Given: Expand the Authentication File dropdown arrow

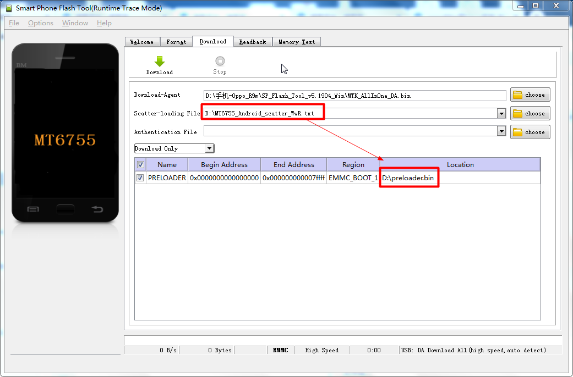Looking at the screenshot, I should (x=501, y=131).
